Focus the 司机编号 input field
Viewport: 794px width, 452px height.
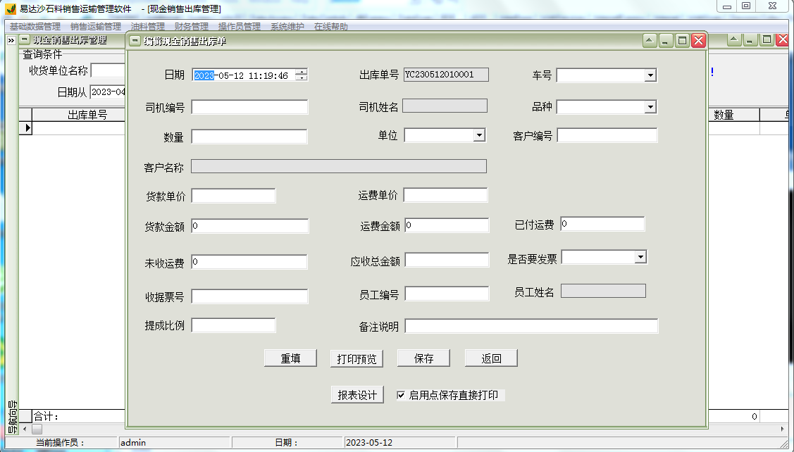[249, 107]
